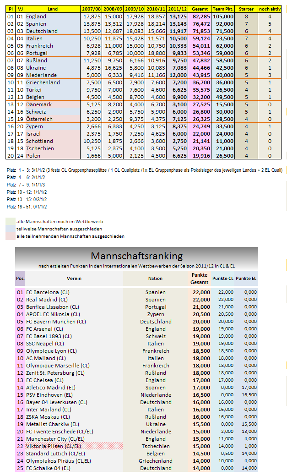Screen dimensions: 287x476
Task: Select the 'Österreich' country cell
Action: coord(53,119)
